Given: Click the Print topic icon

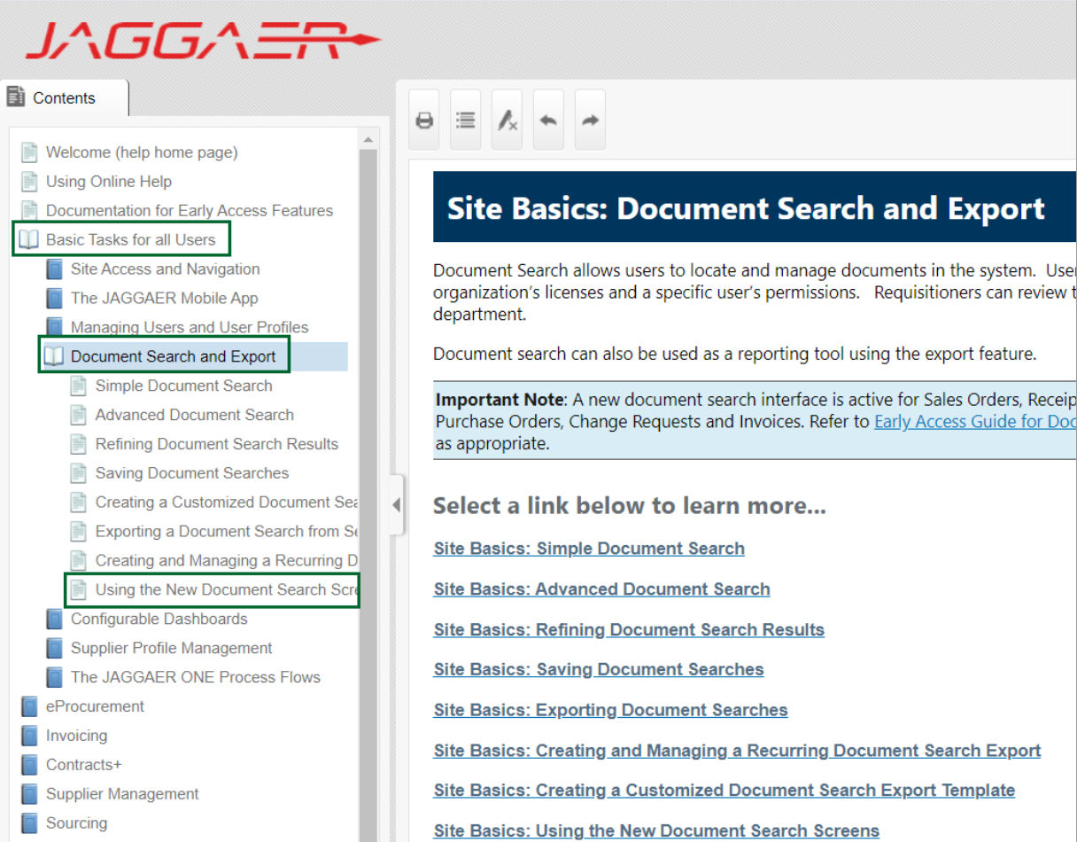Looking at the screenshot, I should tap(423, 119).
